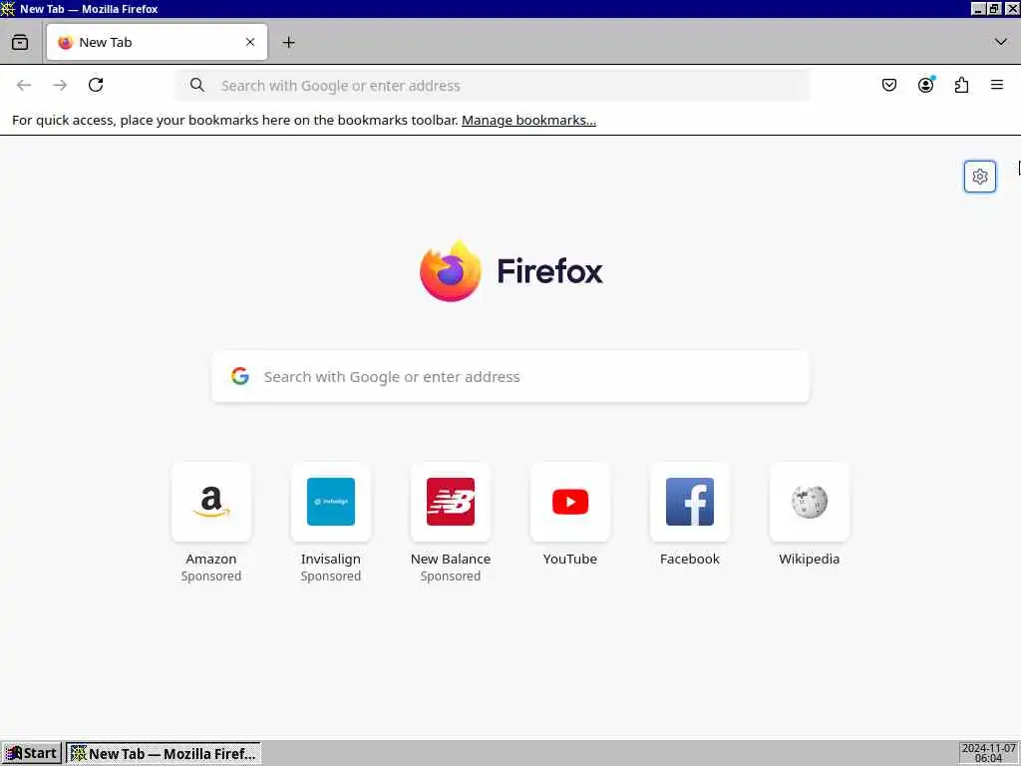
Task: Open the Extensions puzzle icon
Action: pyautogui.click(x=962, y=86)
